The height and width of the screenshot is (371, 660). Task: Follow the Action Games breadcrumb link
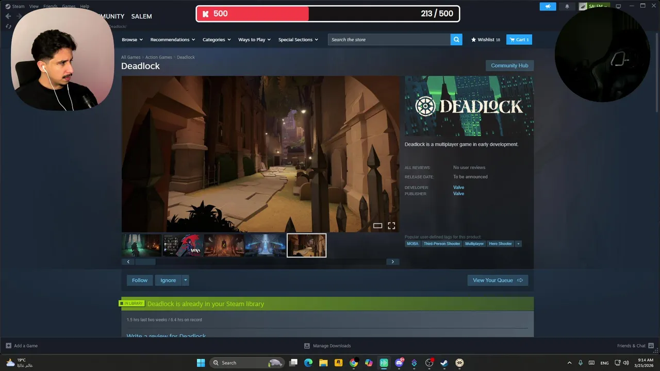click(158, 57)
